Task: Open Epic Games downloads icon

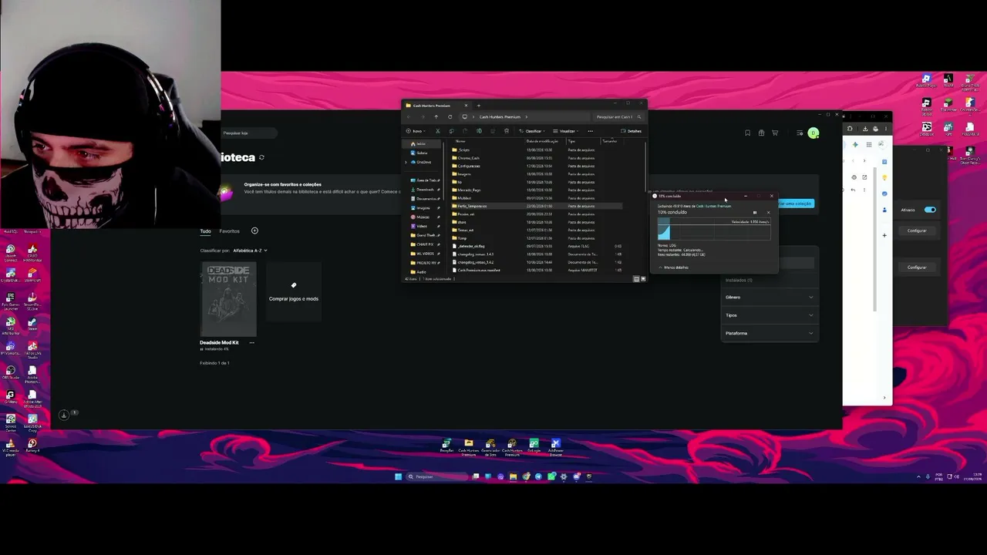Action: [x=64, y=415]
